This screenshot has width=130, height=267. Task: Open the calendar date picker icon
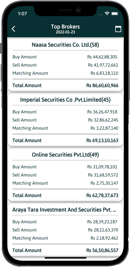click(118, 29)
